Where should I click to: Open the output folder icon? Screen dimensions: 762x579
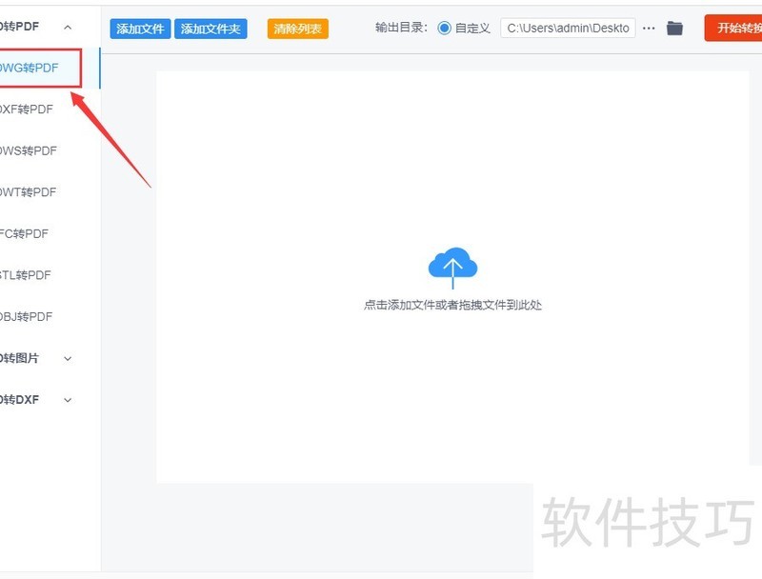(674, 29)
